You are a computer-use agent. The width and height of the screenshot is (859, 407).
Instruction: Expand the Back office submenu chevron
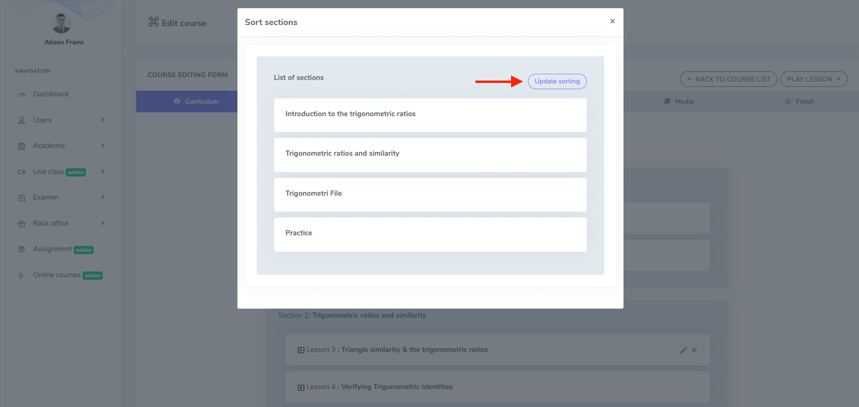pyautogui.click(x=102, y=223)
